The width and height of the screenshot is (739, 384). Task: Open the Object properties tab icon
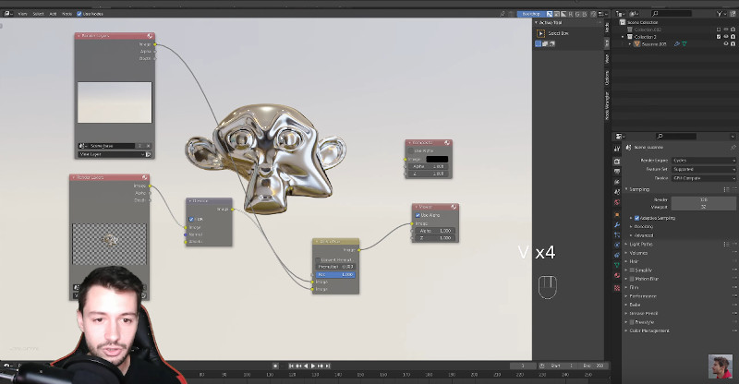617,214
